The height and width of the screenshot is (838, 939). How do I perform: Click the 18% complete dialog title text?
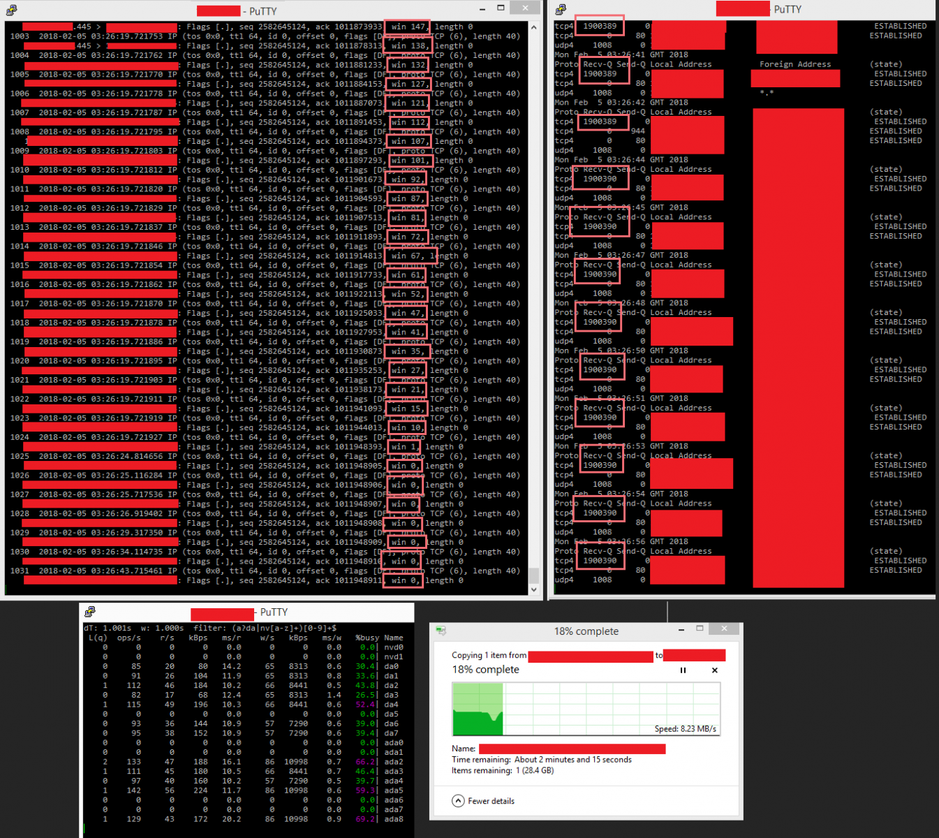point(586,631)
